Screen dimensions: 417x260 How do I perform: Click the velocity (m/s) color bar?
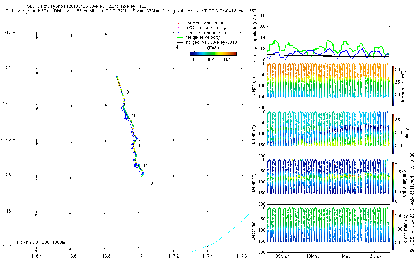(x=213, y=54)
